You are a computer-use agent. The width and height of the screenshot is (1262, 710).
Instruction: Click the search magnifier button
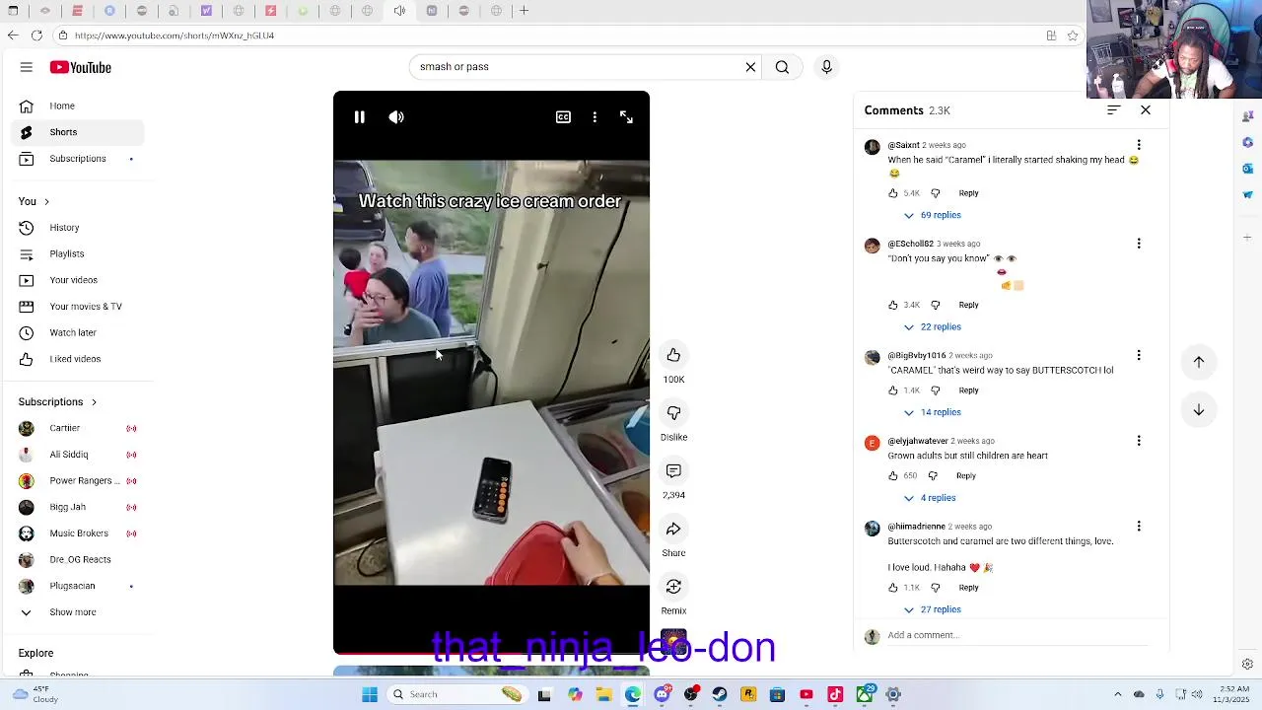782,67
